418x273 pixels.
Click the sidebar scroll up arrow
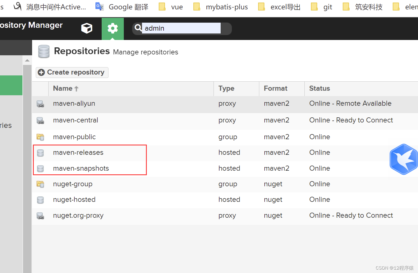click(x=27, y=60)
